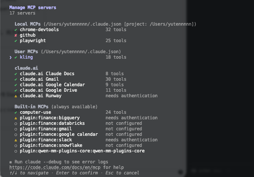Viewport: 254px width, 177px height.
Task: Select claude.ai Claude Docs server
Action: click(x=69, y=74)
